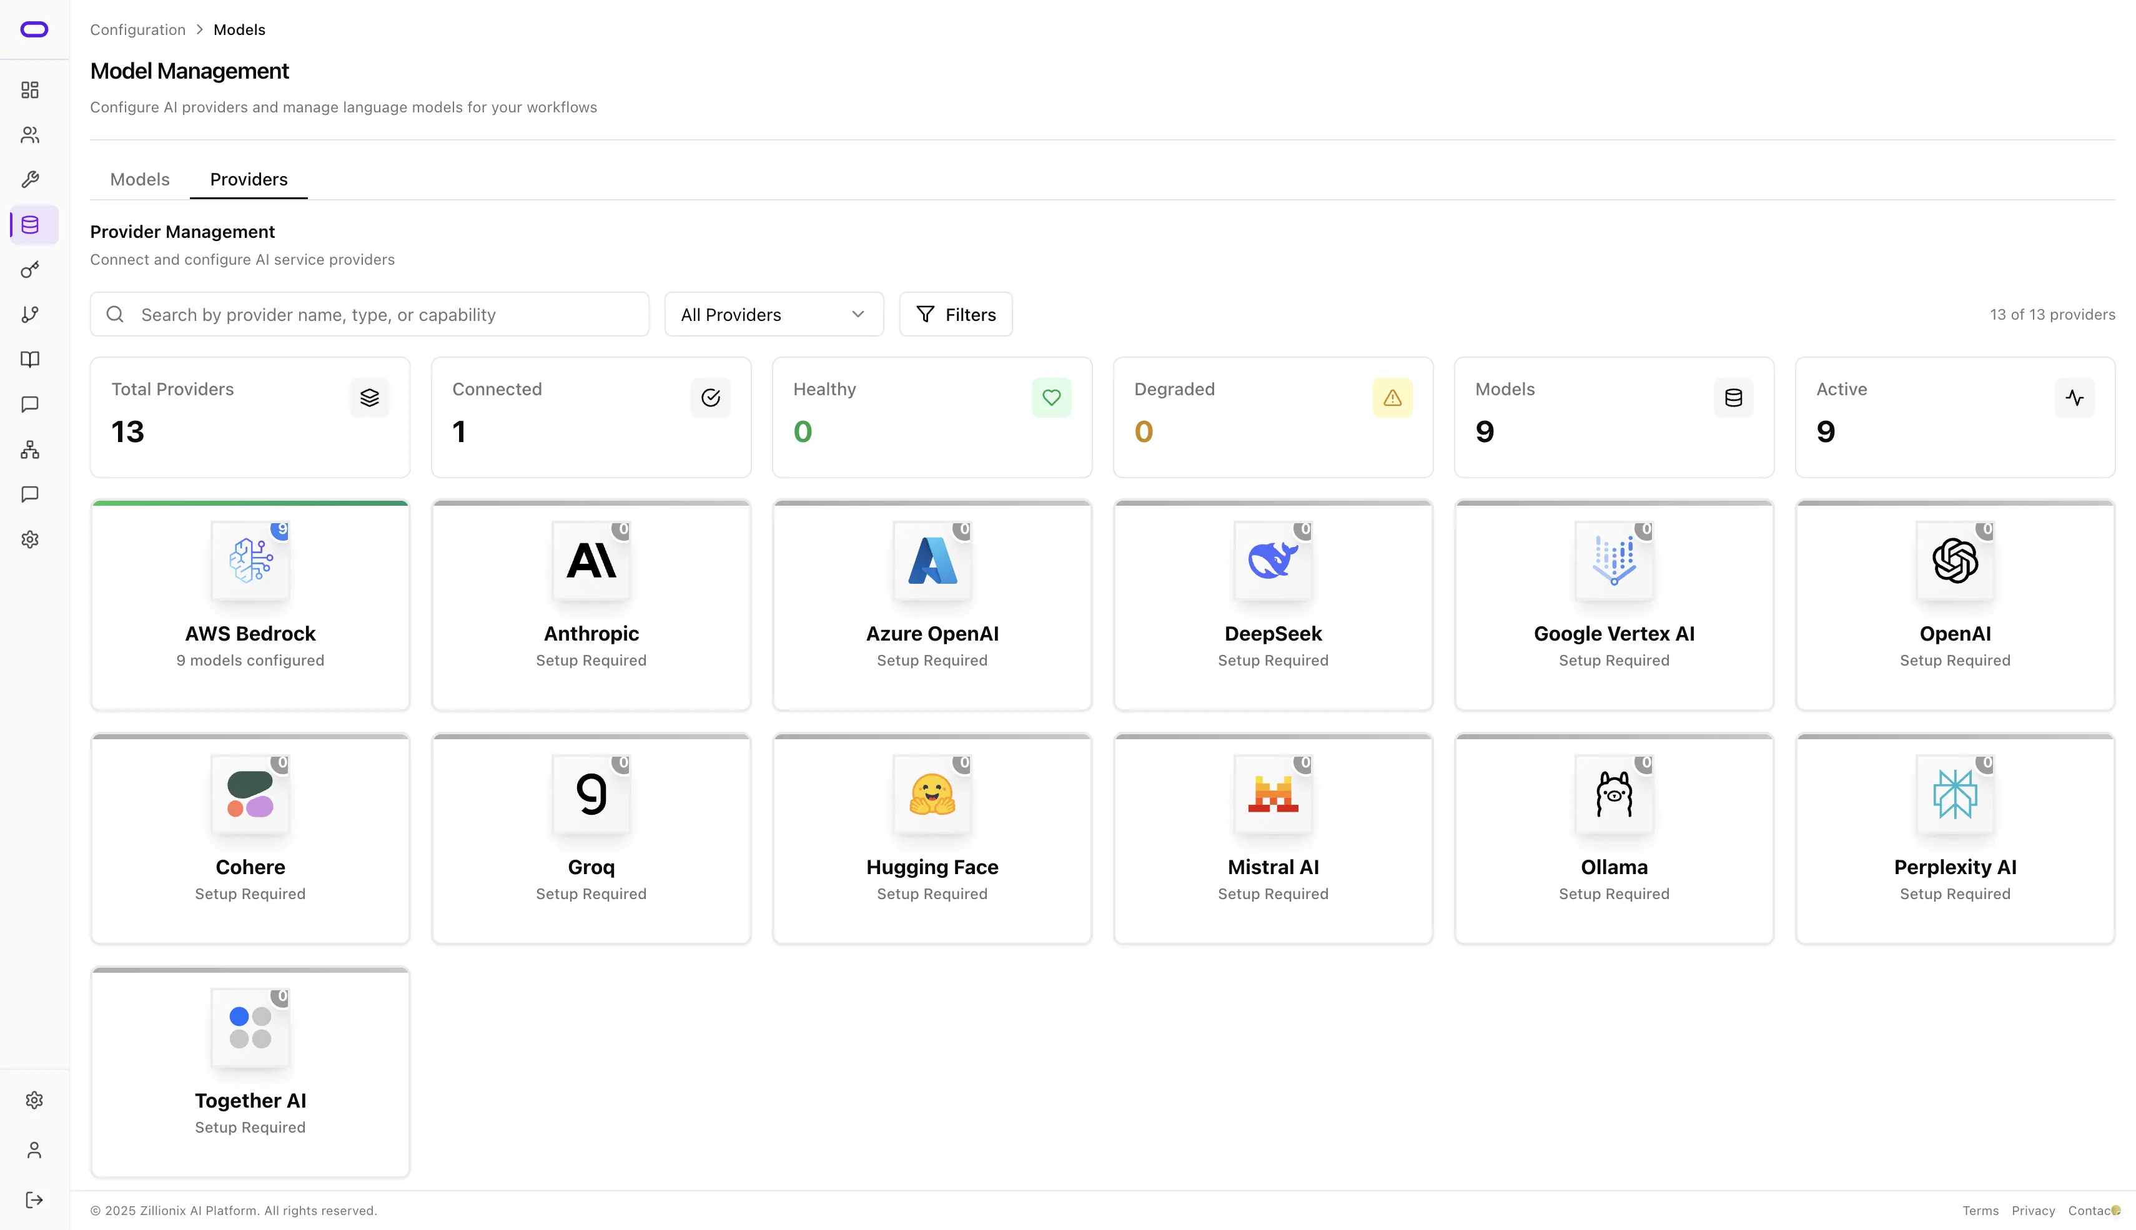The image size is (2136, 1230).
Task: Focus the provider search field
Action: 380,314
